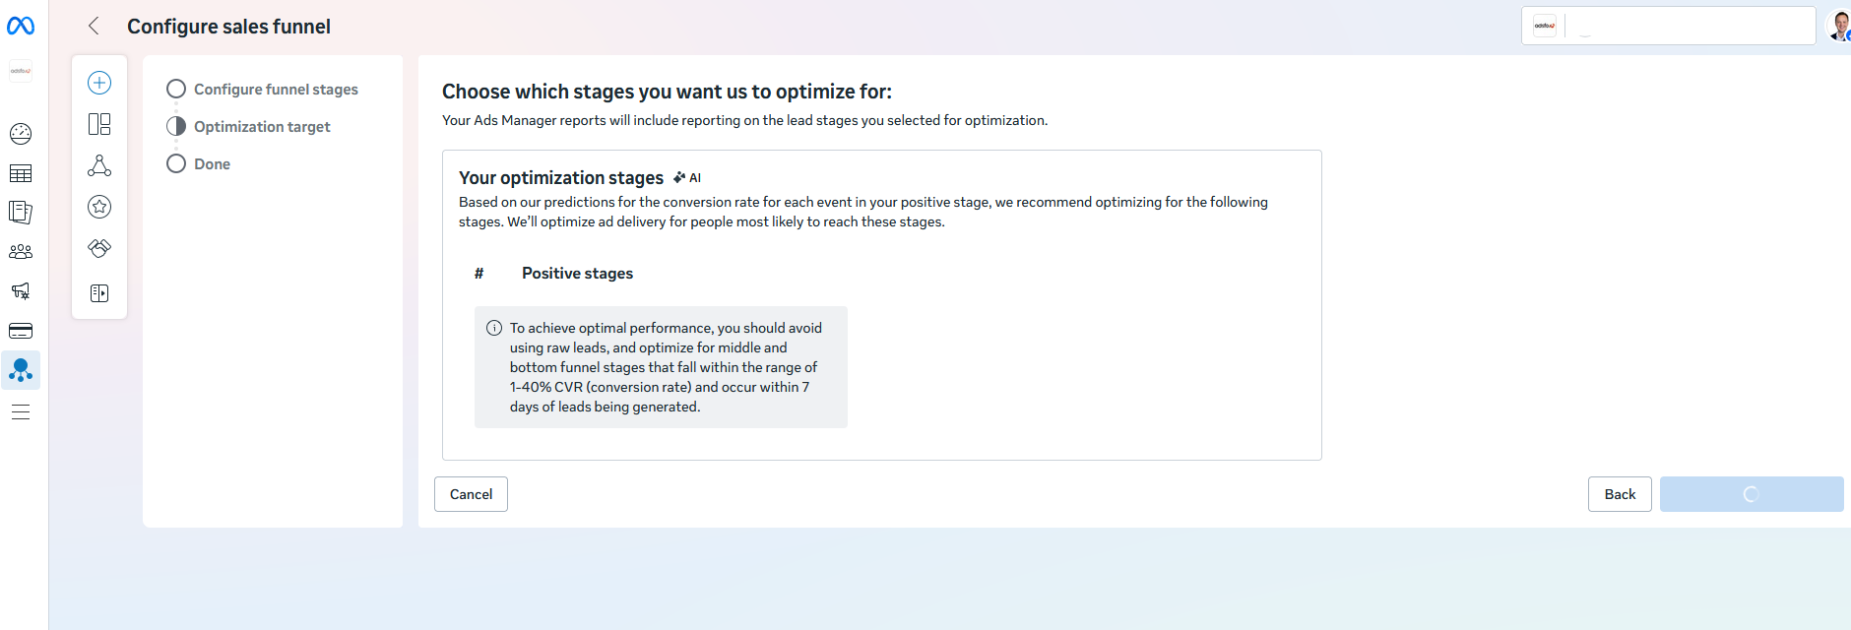The image size is (1851, 630).
Task: Select the Optimization target step
Action: (x=262, y=127)
